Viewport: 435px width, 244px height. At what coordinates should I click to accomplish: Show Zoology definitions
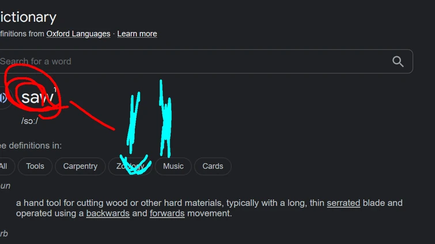pyautogui.click(x=130, y=166)
